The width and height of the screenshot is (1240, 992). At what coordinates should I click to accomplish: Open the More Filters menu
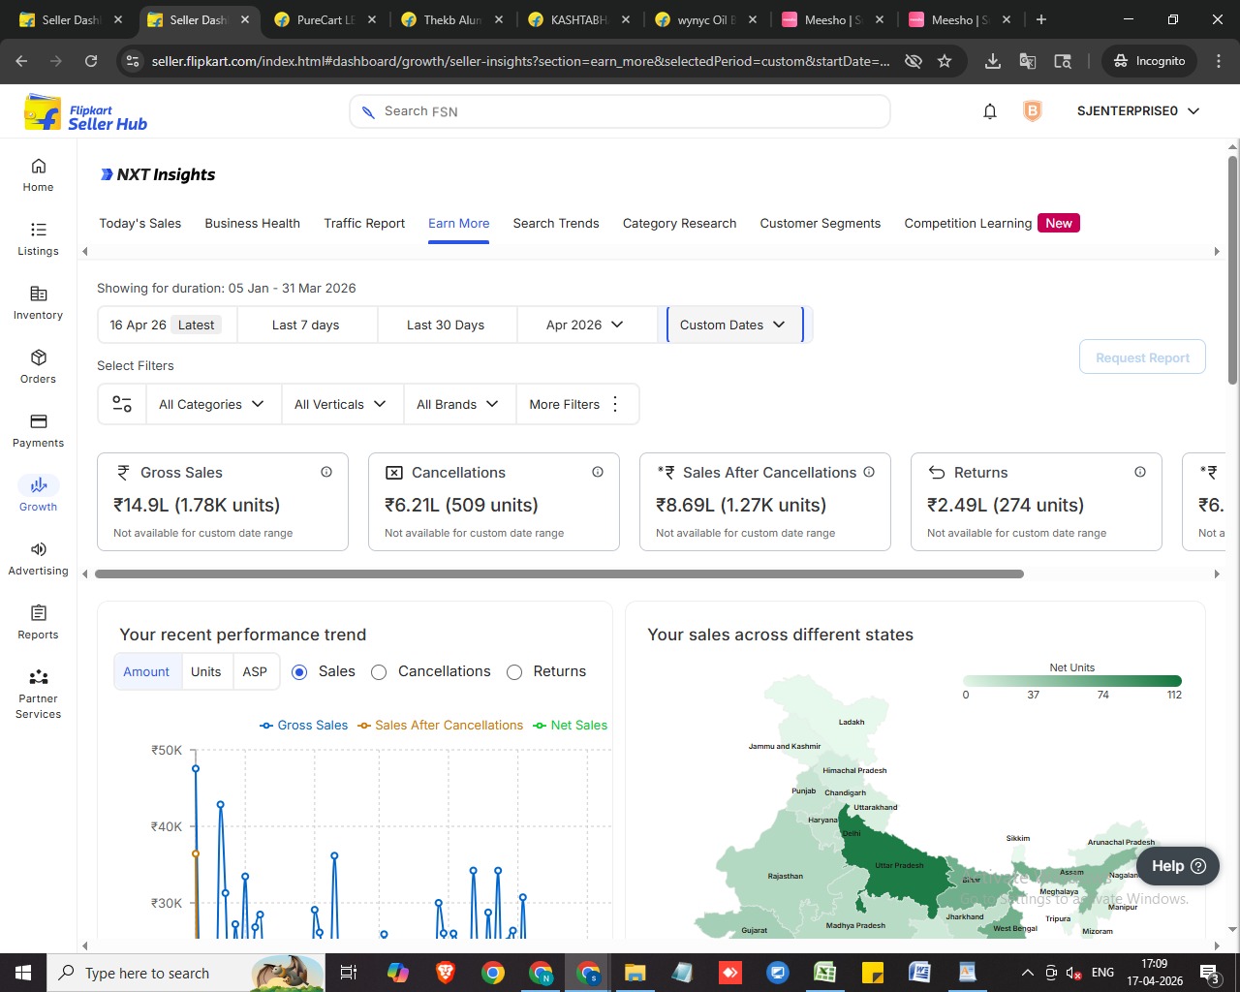[577, 404]
